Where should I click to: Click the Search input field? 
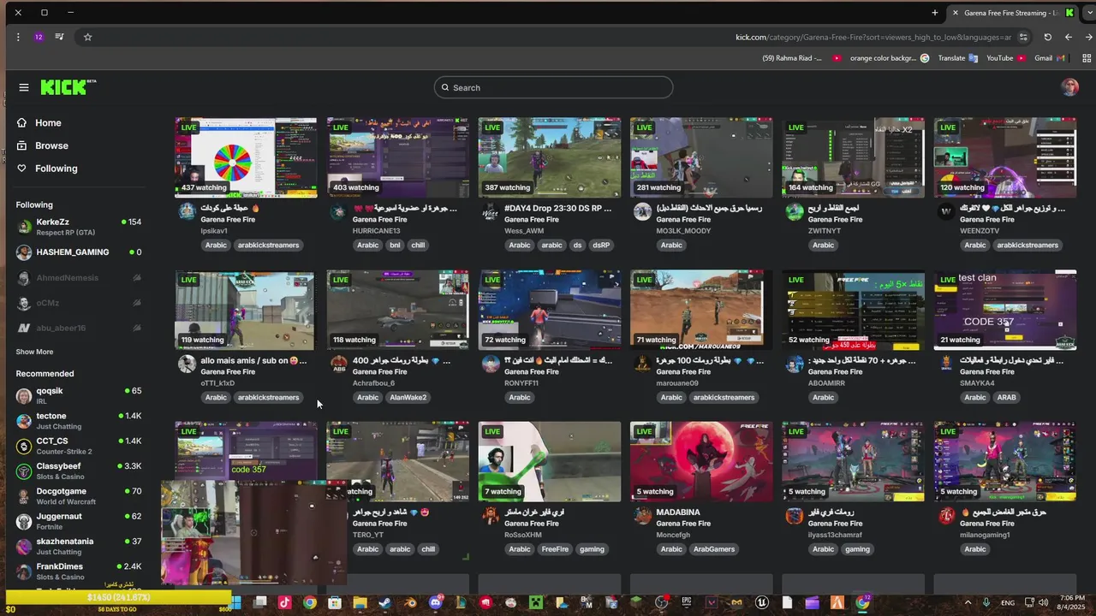[x=553, y=87]
